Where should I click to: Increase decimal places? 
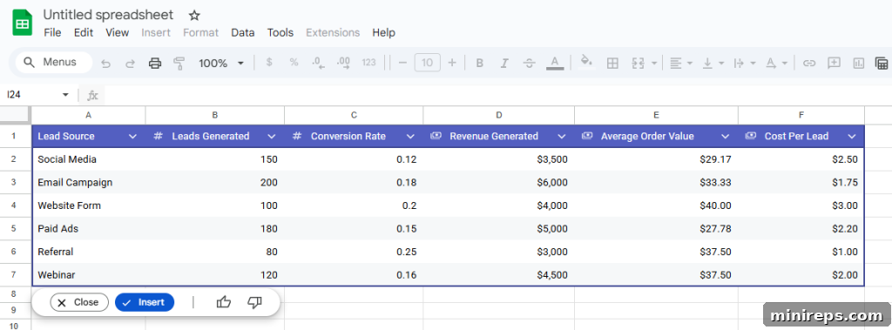tap(343, 63)
